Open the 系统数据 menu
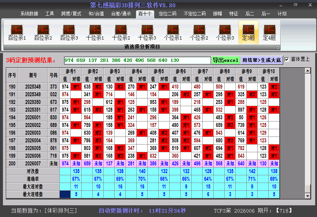The image size is (317, 217). tap(29, 14)
